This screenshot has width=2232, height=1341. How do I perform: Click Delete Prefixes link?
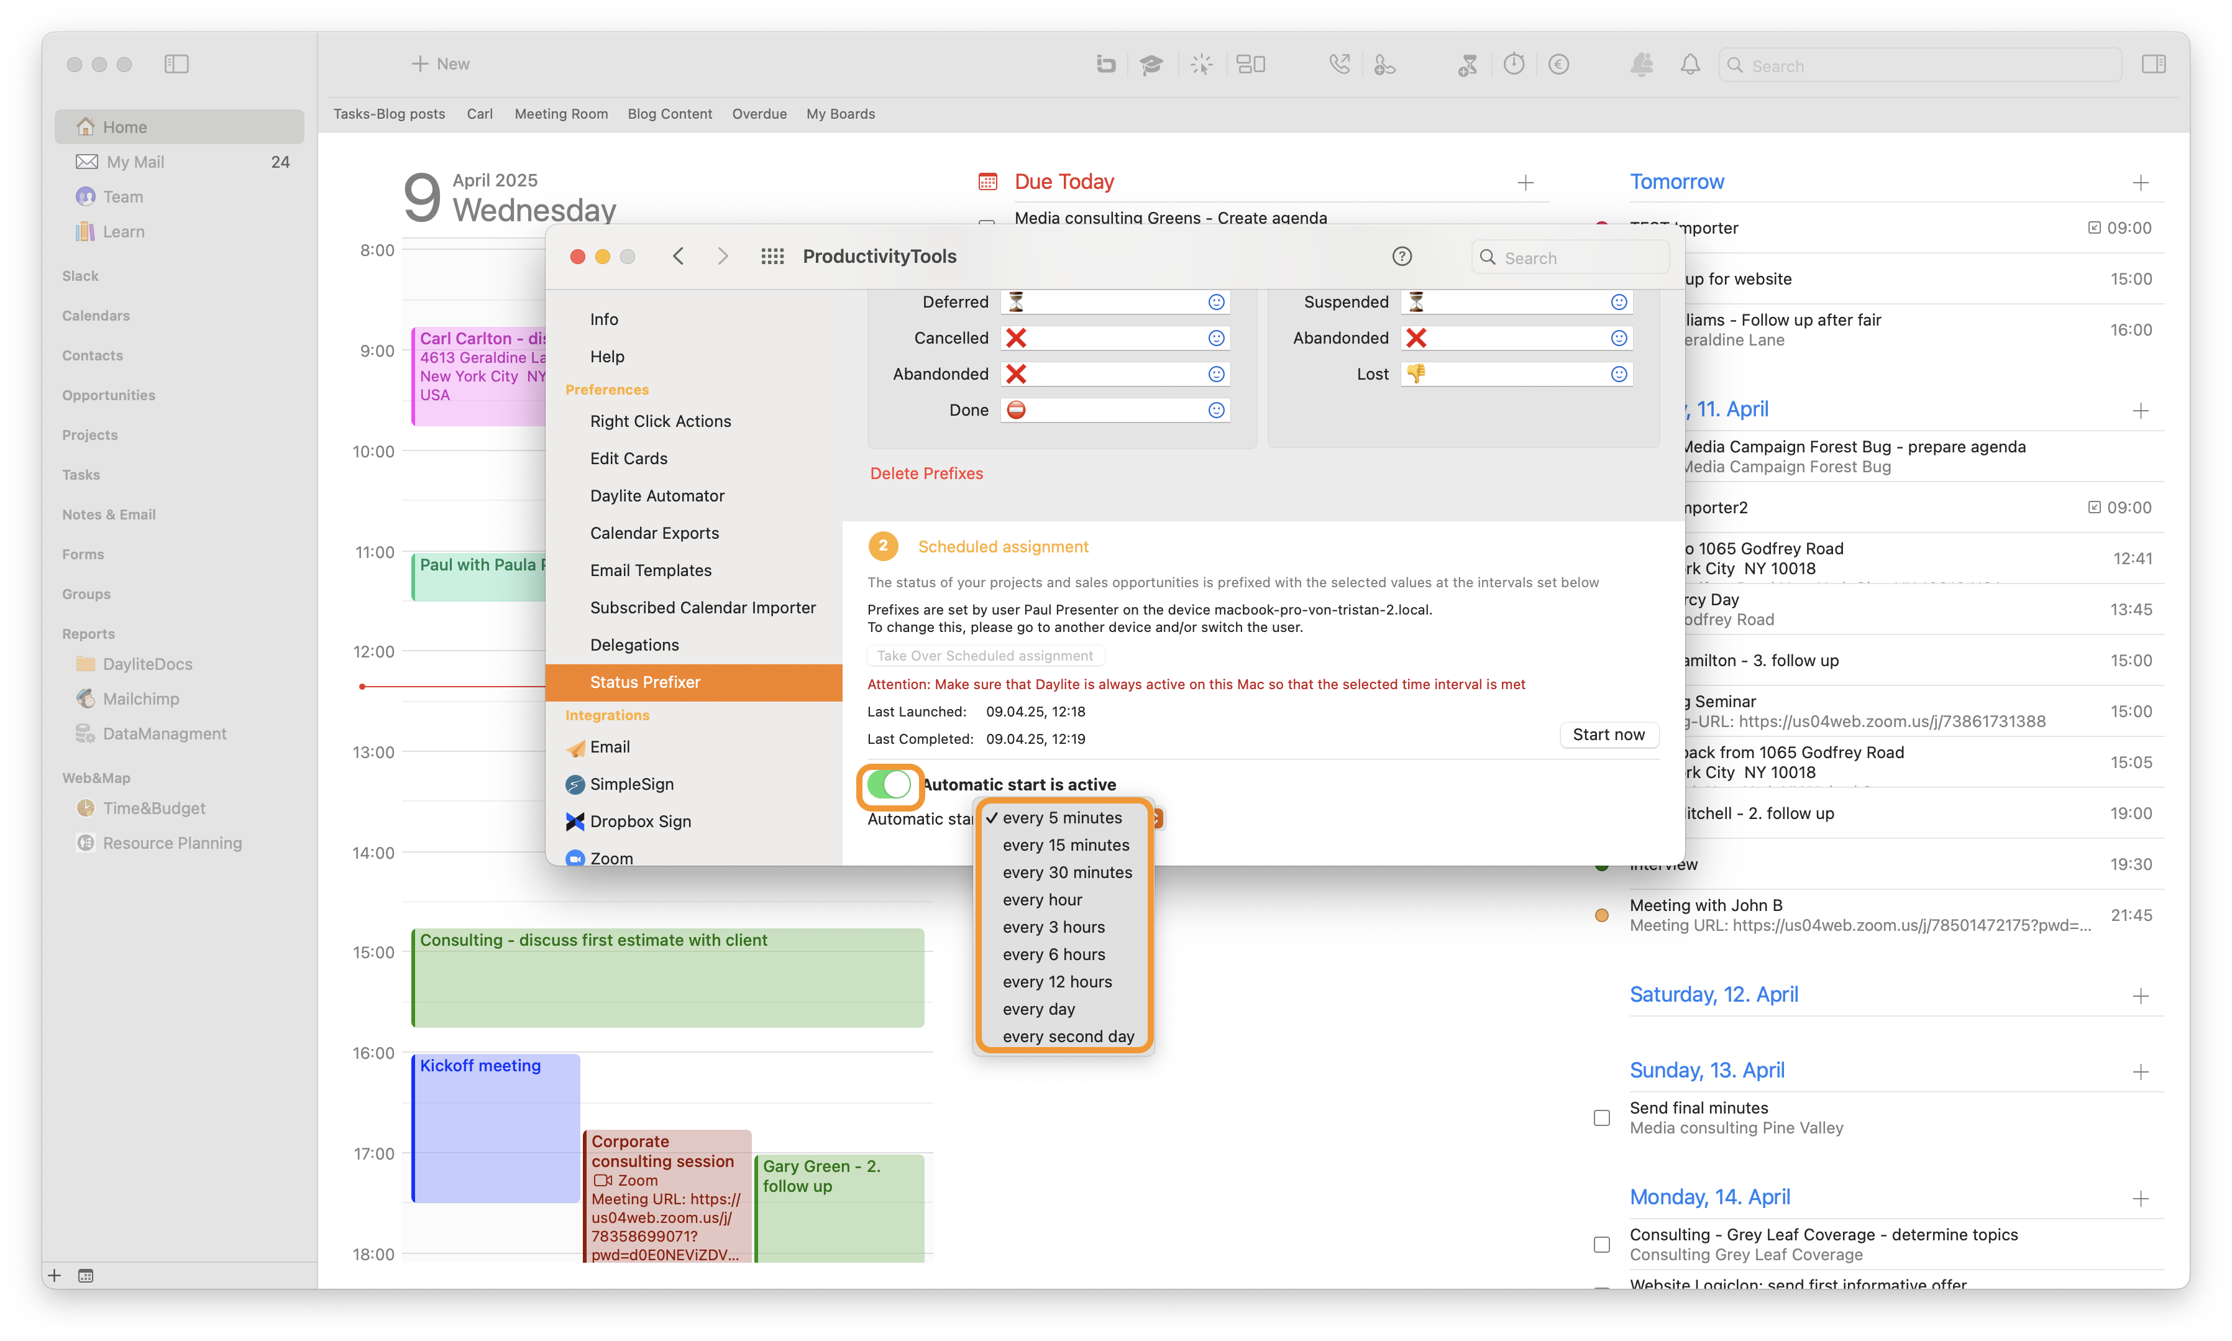tap(926, 474)
